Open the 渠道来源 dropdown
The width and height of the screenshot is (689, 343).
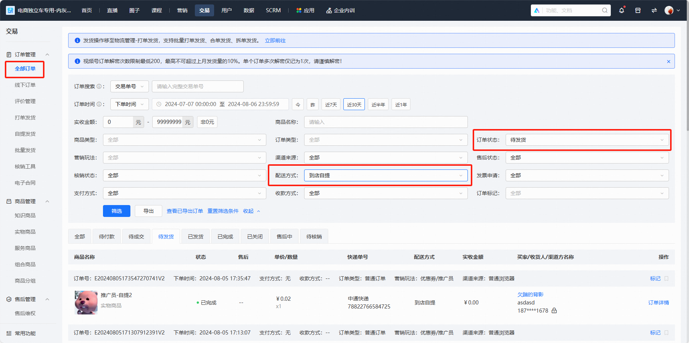[386, 158]
